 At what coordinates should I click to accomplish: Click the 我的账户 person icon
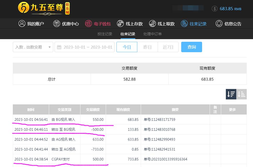click(22, 23)
